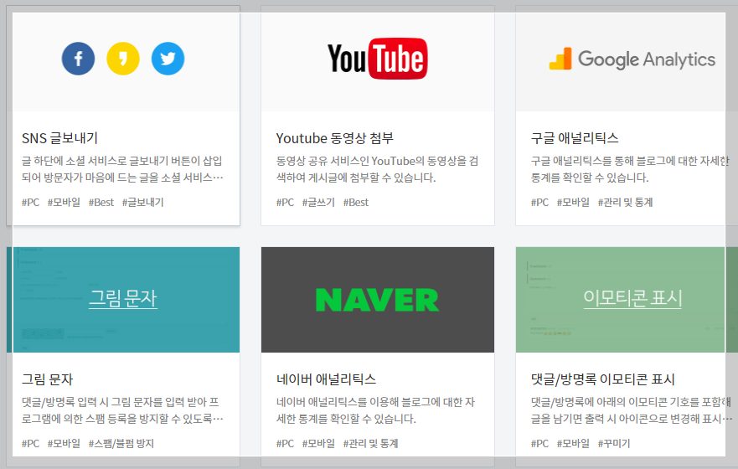Open the Youtube 동영상 첨부 plugin title
Screen dimensions: 738x469
pyautogui.click(x=334, y=138)
